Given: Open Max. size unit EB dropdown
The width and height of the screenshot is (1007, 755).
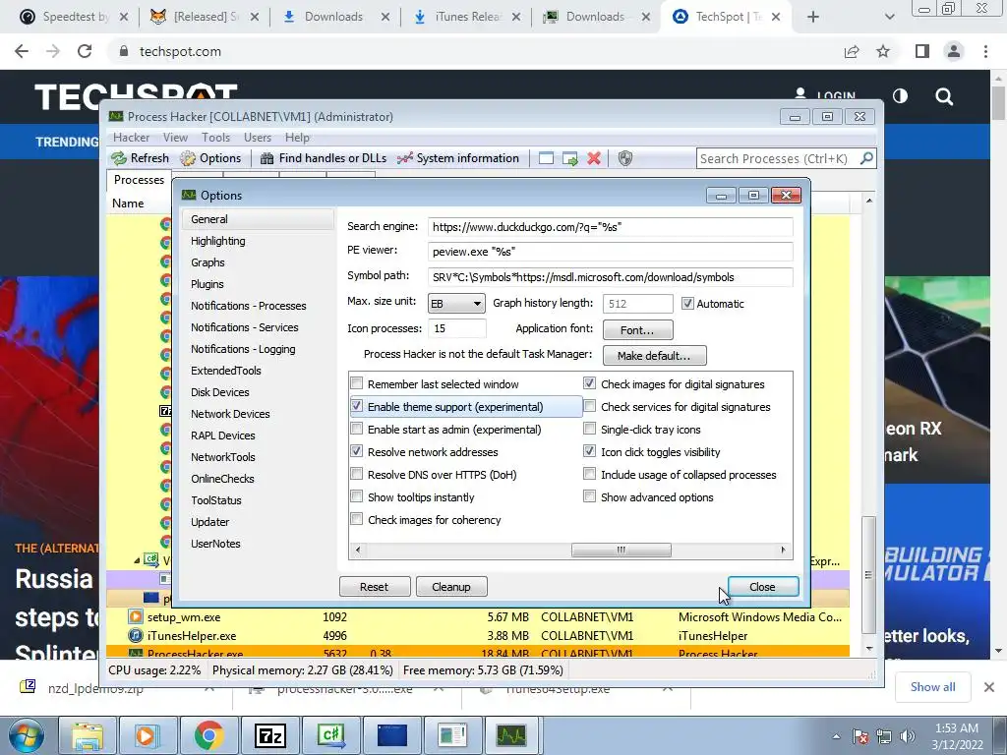Looking at the screenshot, I should coord(456,304).
